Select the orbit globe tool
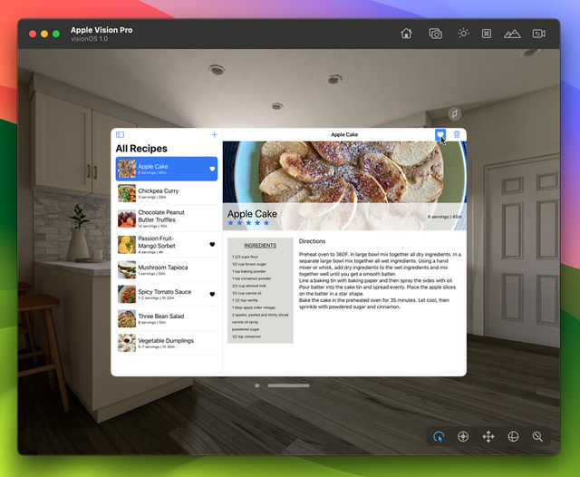This screenshot has height=477, width=580. [x=513, y=436]
